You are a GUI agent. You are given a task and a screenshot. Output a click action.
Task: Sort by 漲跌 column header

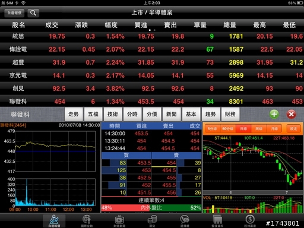coord(81,25)
